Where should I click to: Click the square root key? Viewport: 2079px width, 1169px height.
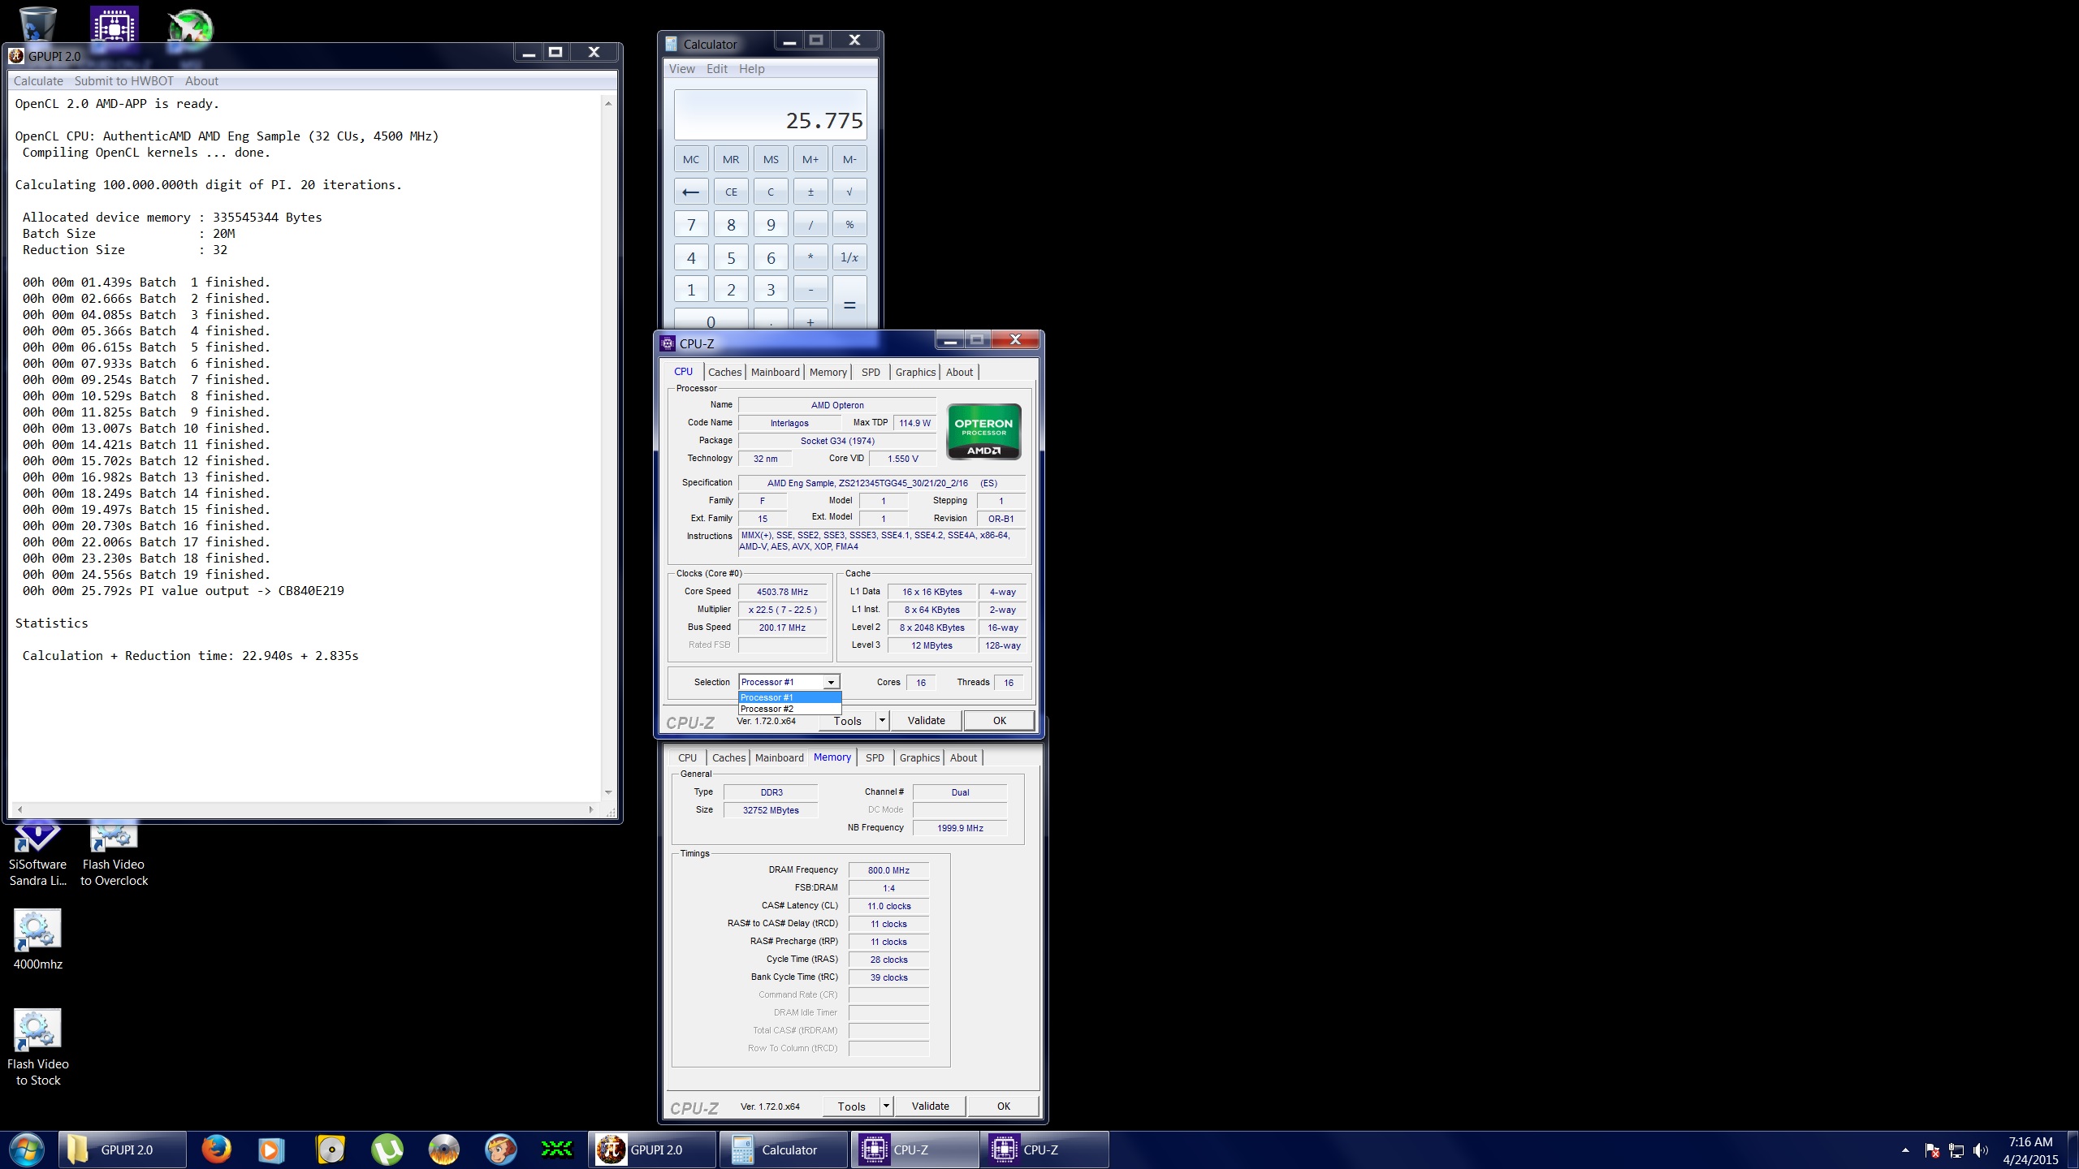click(x=849, y=192)
